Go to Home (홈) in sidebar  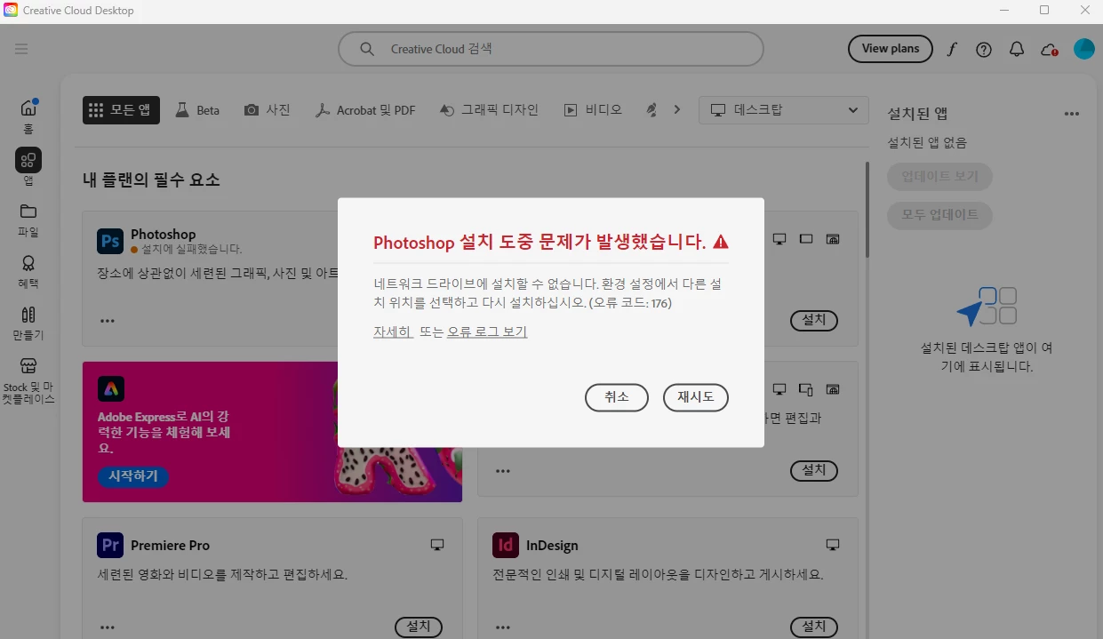point(28,116)
